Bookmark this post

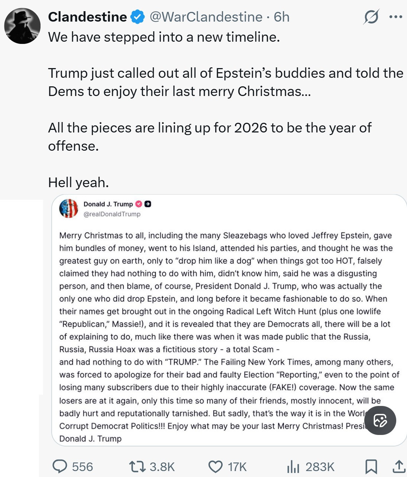(x=371, y=466)
